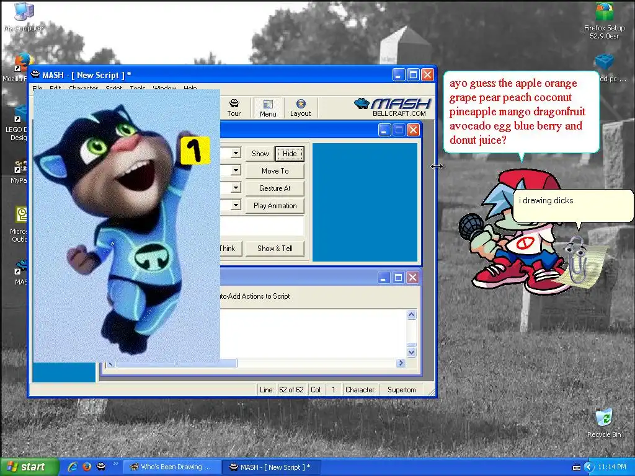Viewport: 635px width, 476px height.
Task: Click the 11:14 PM clock in the tray
Action: click(x=612, y=467)
